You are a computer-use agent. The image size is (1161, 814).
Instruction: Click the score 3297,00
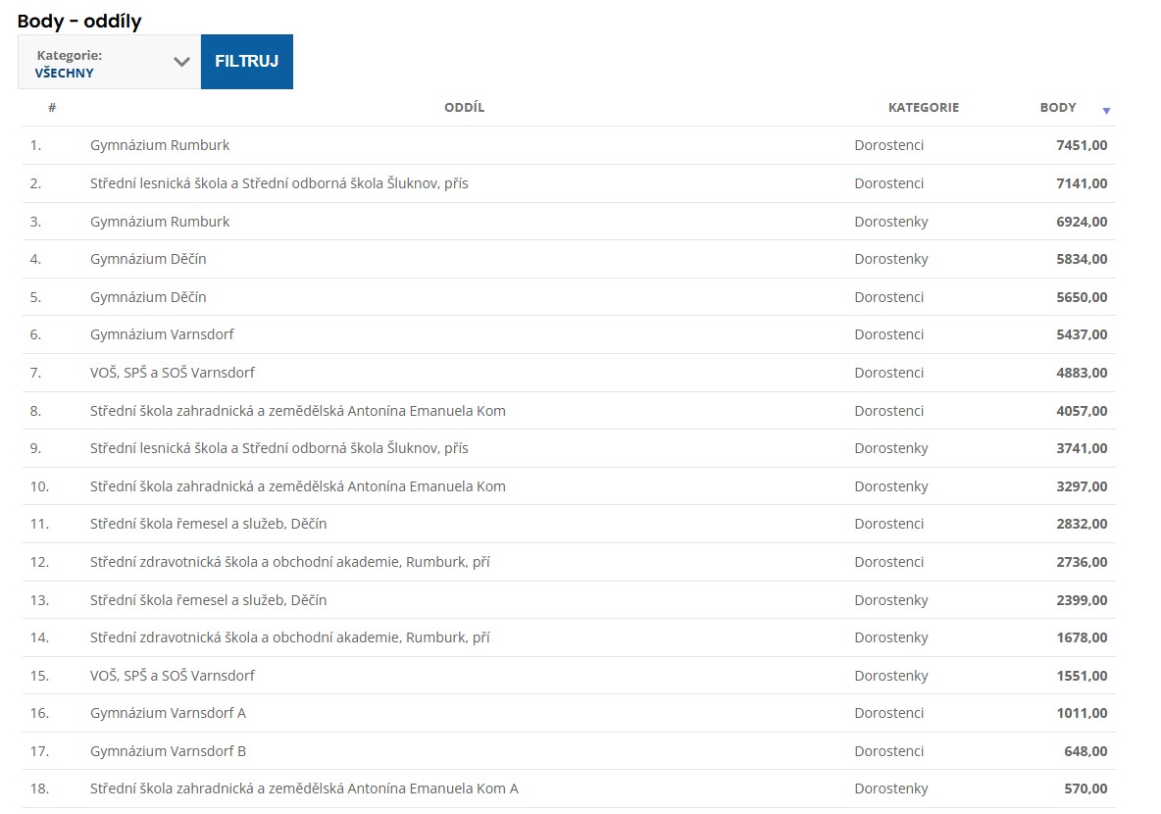(1082, 486)
